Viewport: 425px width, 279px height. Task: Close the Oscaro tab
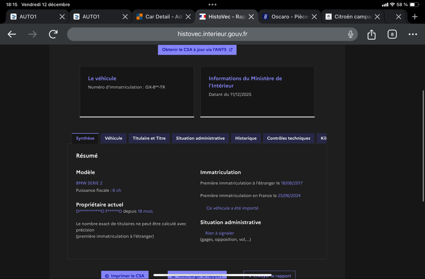pos(314,17)
